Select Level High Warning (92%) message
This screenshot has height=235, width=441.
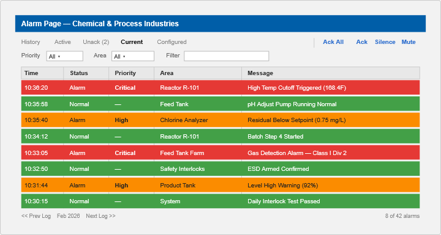[x=282, y=186]
